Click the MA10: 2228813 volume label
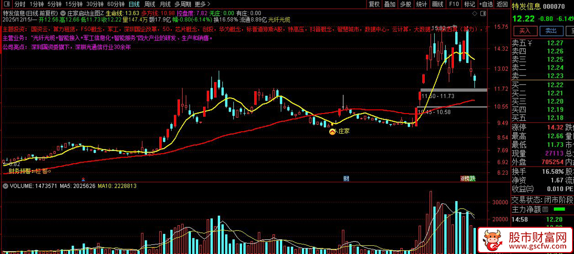Viewport: 574px width, 254px height. pos(117,186)
